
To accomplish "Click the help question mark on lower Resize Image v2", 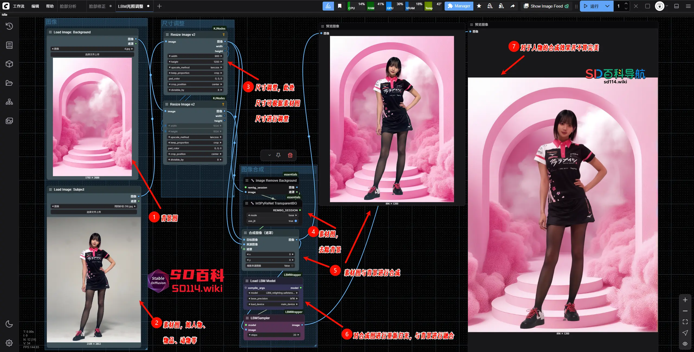I will (223, 104).
